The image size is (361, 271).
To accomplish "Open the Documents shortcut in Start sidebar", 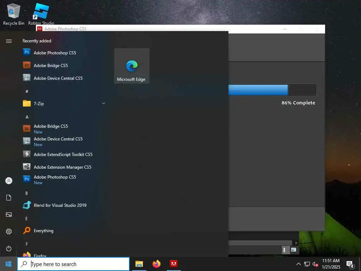I will pyautogui.click(x=9, y=198).
